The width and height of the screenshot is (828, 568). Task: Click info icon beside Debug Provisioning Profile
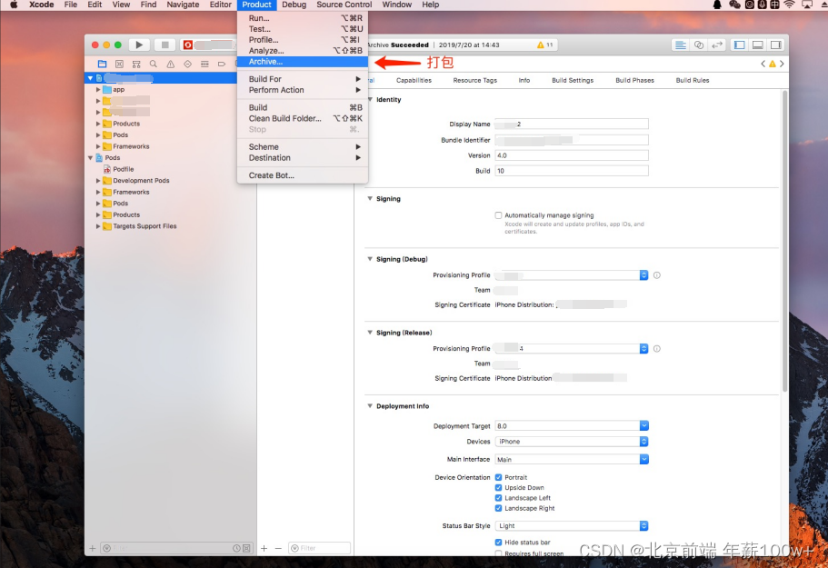(x=657, y=275)
